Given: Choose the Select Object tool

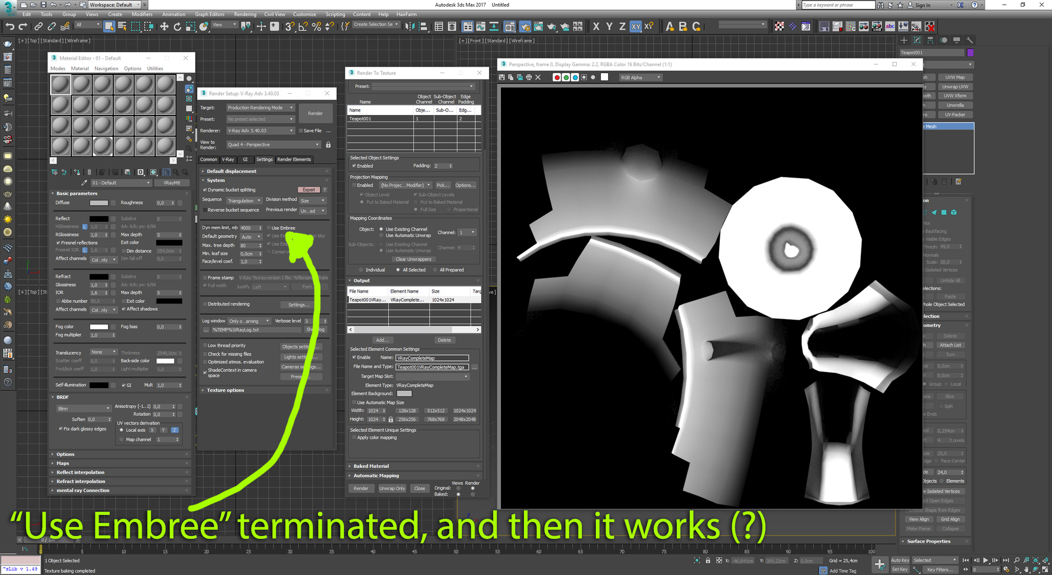Looking at the screenshot, I should coord(109,27).
